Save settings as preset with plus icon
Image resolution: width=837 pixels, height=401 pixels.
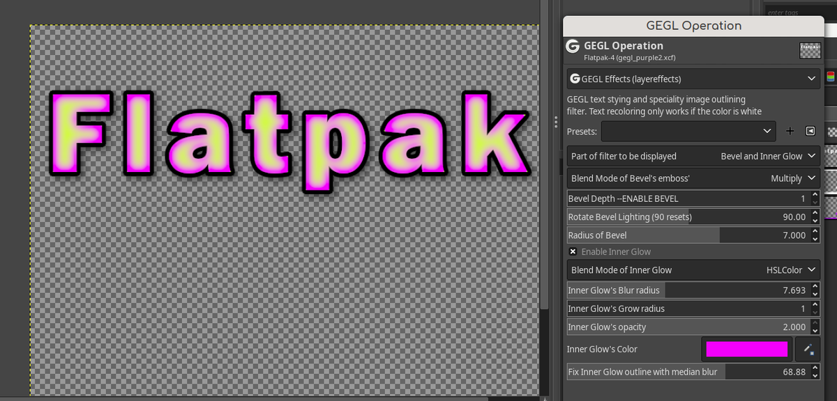click(x=790, y=131)
